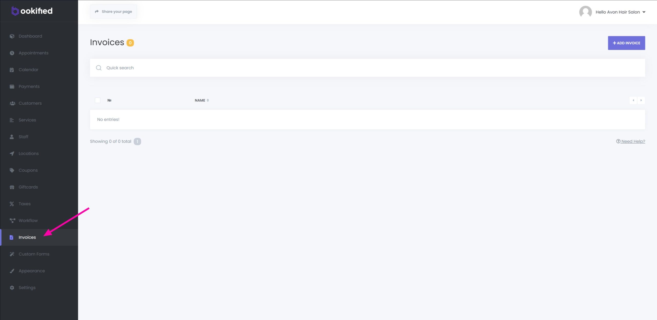The width and height of the screenshot is (657, 320).
Task: Open the Dashboard cube icon
Action: tap(12, 36)
